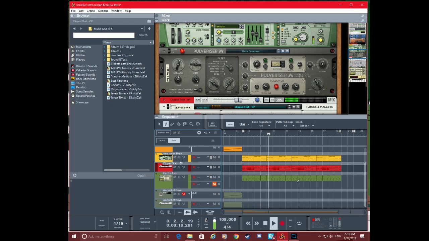Save the Pulveriser patch
This screenshot has width=429, height=241.
(x=287, y=51)
